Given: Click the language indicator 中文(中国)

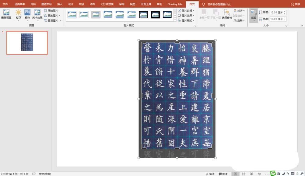Looking at the screenshot, I should pyautogui.click(x=45, y=174).
